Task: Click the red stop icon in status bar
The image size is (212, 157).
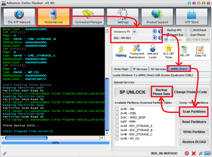Action: pos(187,153)
